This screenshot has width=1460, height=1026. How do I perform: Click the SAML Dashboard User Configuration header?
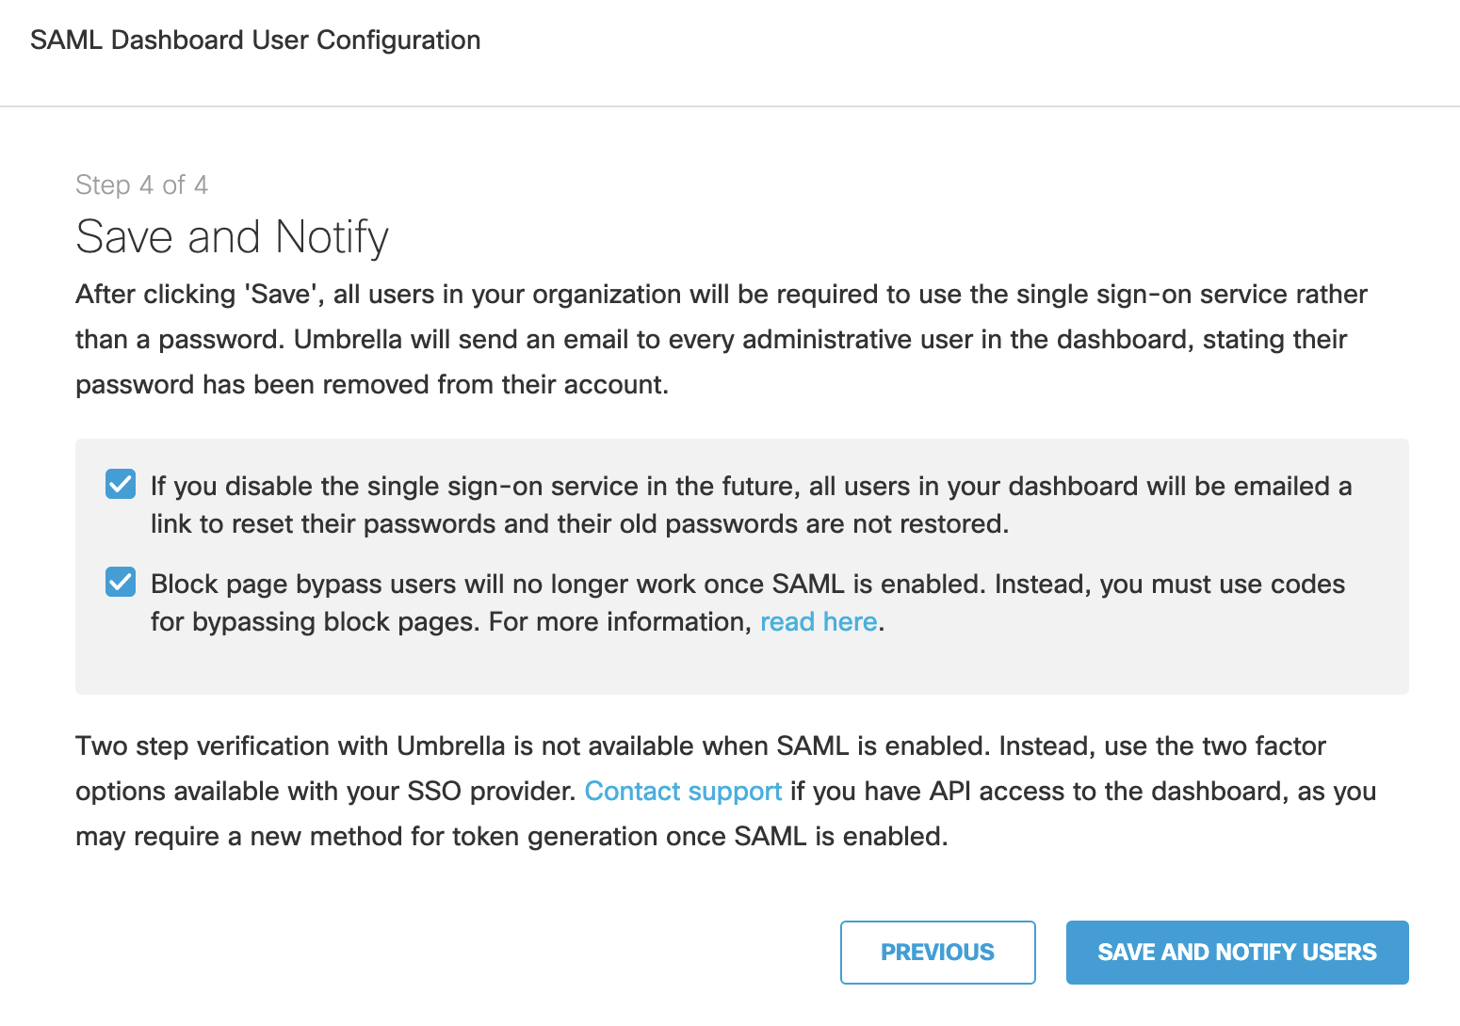tap(255, 40)
